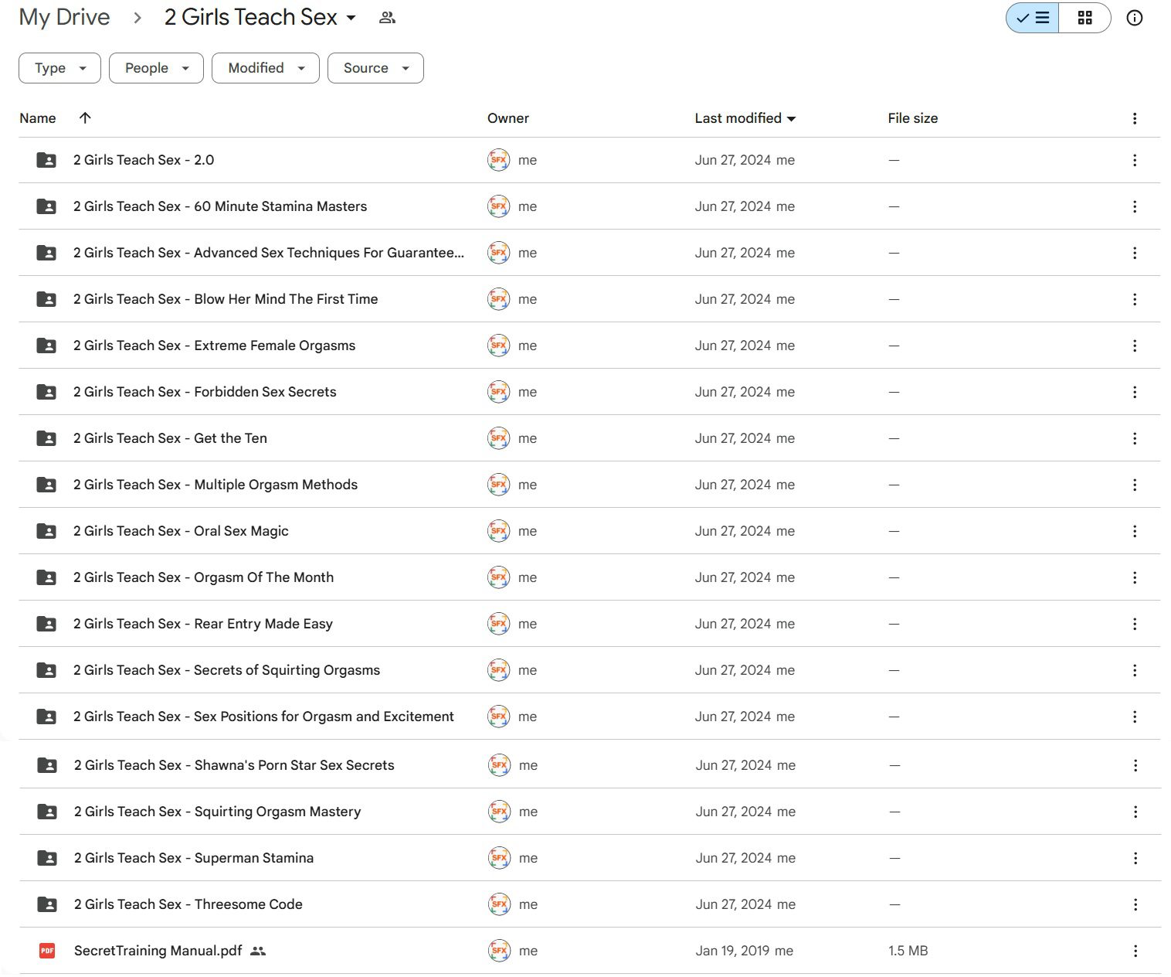Open more actions for '2.0' folder
The height and width of the screenshot is (977, 1171).
click(x=1135, y=160)
